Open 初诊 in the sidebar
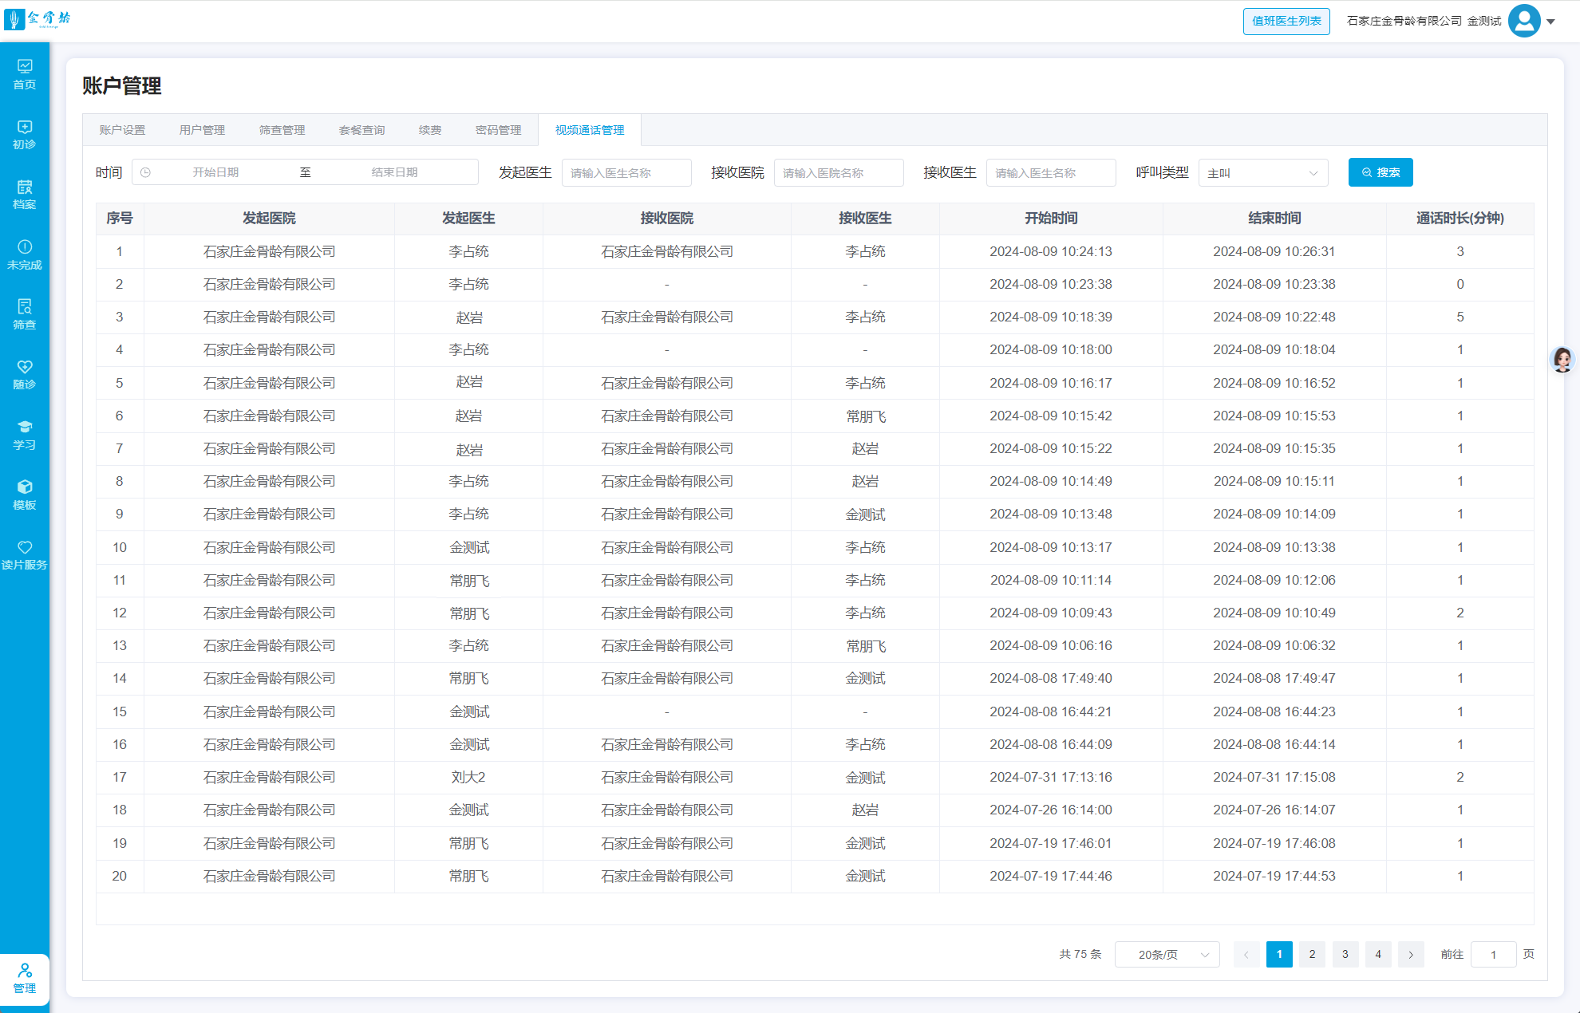1580x1013 pixels. (x=25, y=135)
